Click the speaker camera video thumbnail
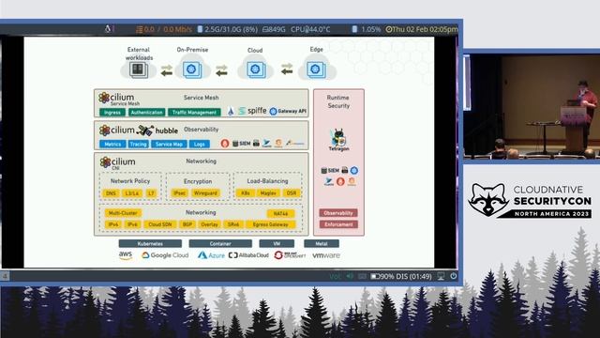 click(532, 106)
